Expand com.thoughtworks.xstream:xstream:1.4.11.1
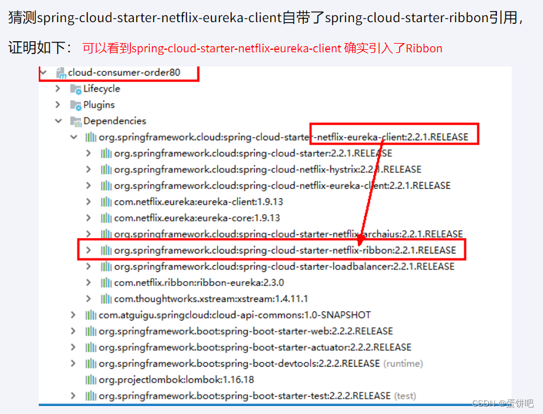543x414 pixels. tap(89, 298)
